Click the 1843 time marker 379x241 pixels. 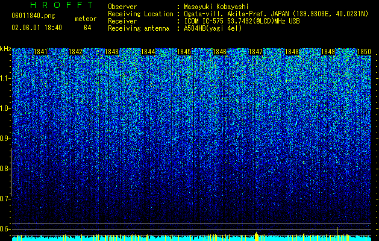tap(112, 52)
